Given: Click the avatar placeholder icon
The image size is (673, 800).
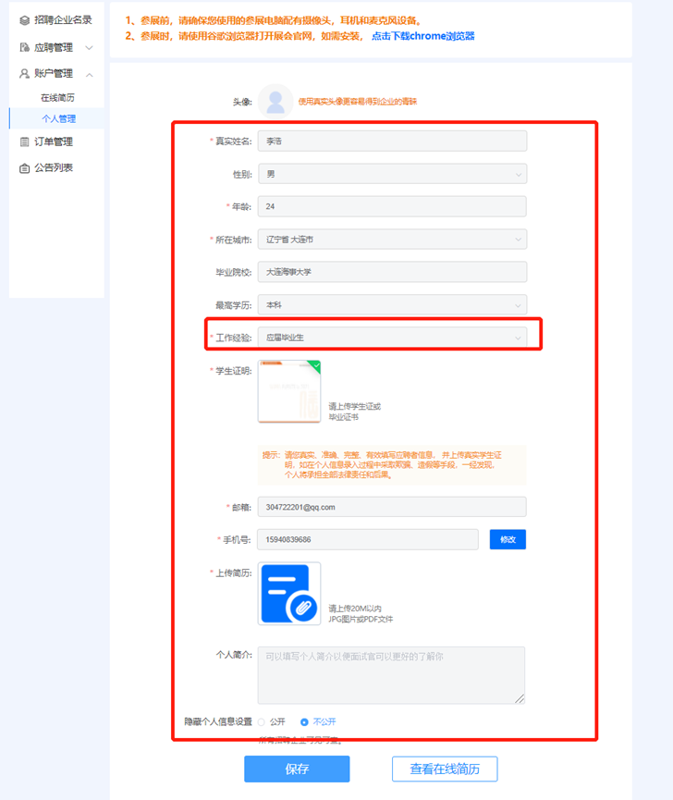Looking at the screenshot, I should tap(275, 102).
